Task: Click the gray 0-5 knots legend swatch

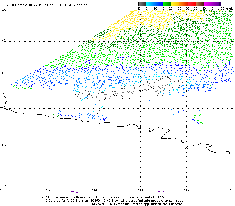Action: (x=142, y=4)
